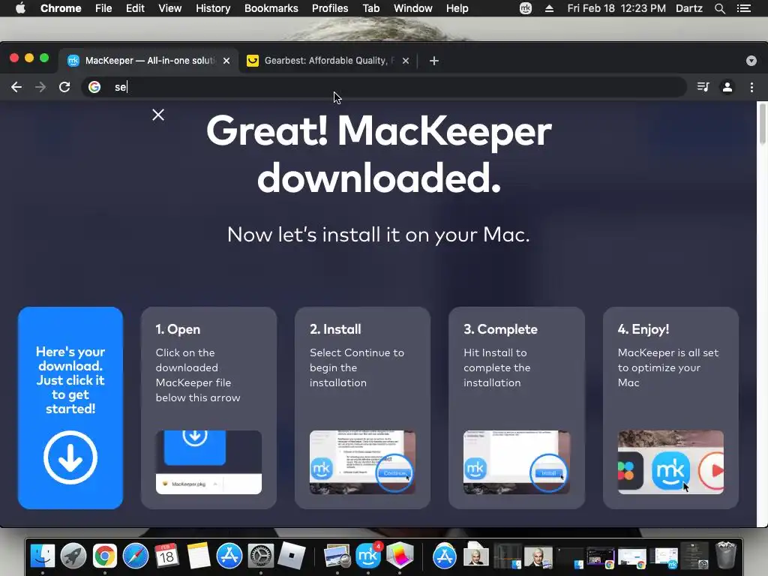Click 'Now let's install it on your Mac' text
768x576 pixels.
379,235
